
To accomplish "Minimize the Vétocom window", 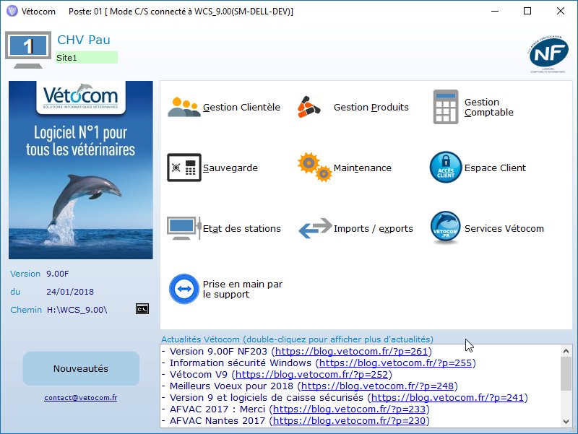I will point(495,11).
